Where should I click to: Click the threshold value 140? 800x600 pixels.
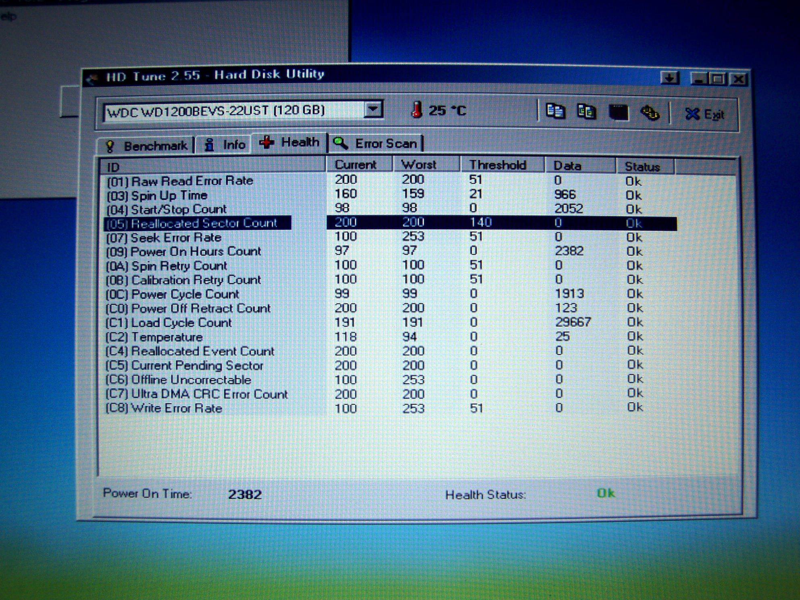481,222
